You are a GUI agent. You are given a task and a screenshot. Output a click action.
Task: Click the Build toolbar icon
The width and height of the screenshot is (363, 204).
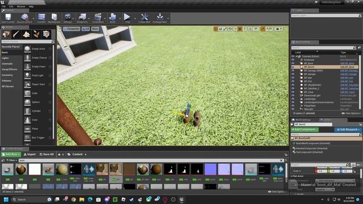click(x=112, y=18)
